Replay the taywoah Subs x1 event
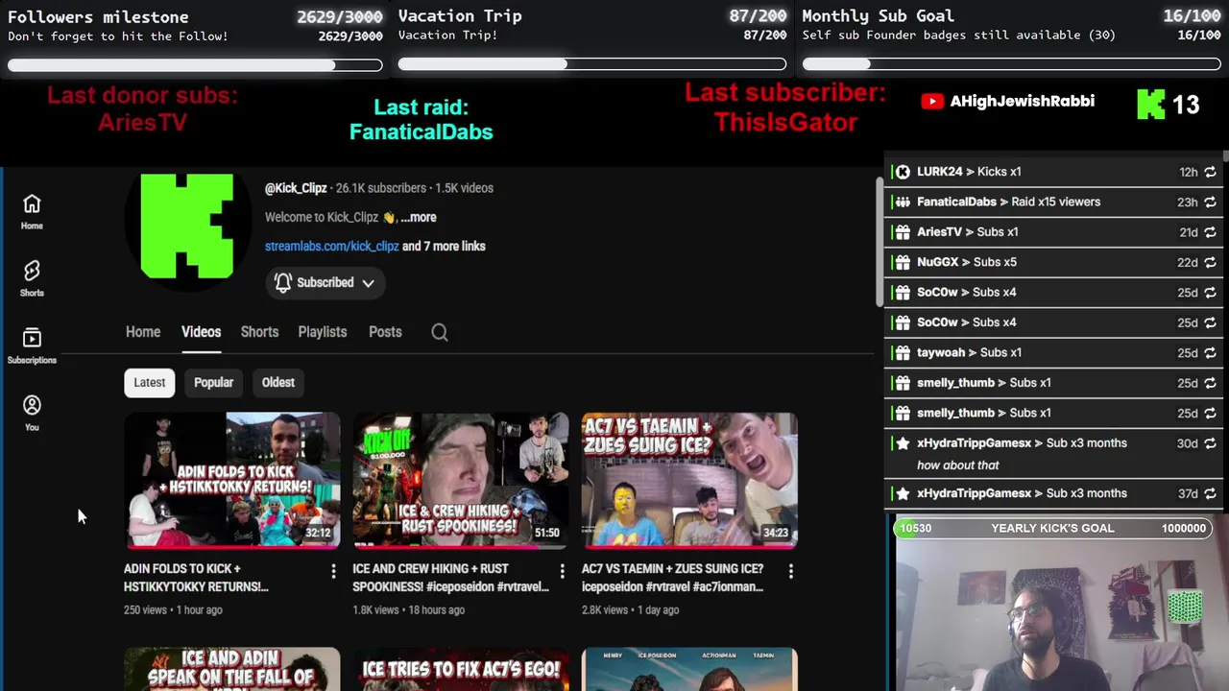This screenshot has height=691, width=1229. pyautogui.click(x=1210, y=352)
